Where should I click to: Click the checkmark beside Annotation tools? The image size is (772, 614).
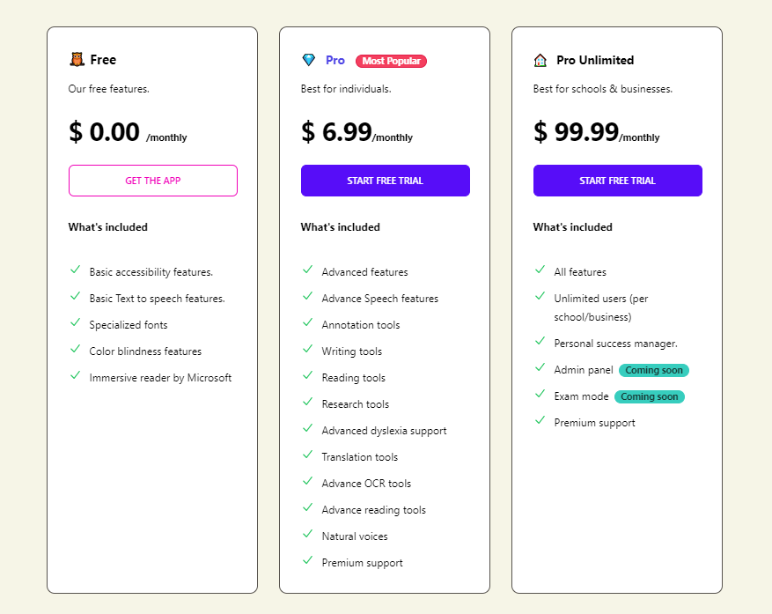[x=307, y=323]
